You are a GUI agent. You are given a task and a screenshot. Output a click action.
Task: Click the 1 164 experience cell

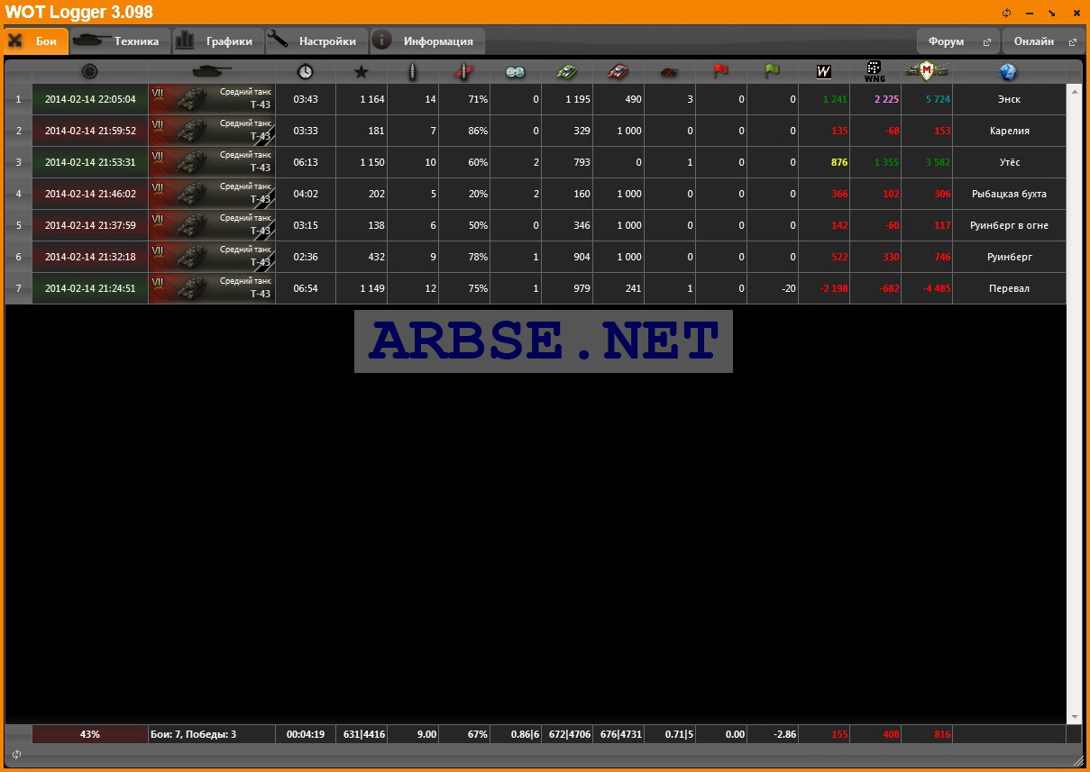click(x=362, y=99)
